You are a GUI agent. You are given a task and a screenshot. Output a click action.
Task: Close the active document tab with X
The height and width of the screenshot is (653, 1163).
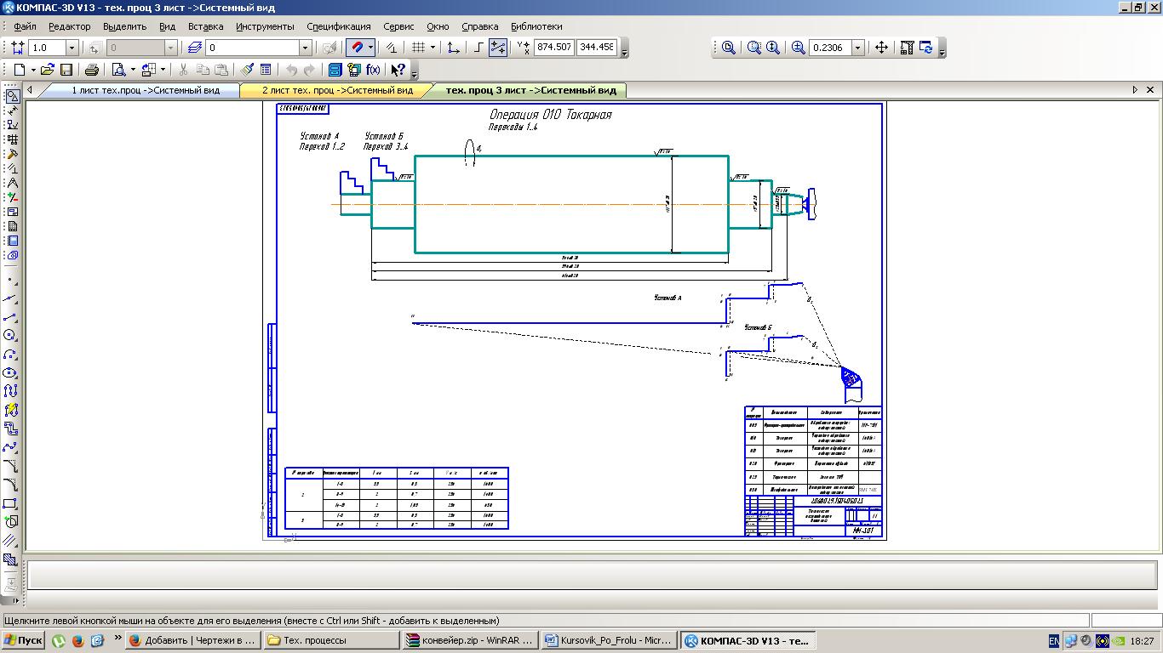[x=1150, y=89]
